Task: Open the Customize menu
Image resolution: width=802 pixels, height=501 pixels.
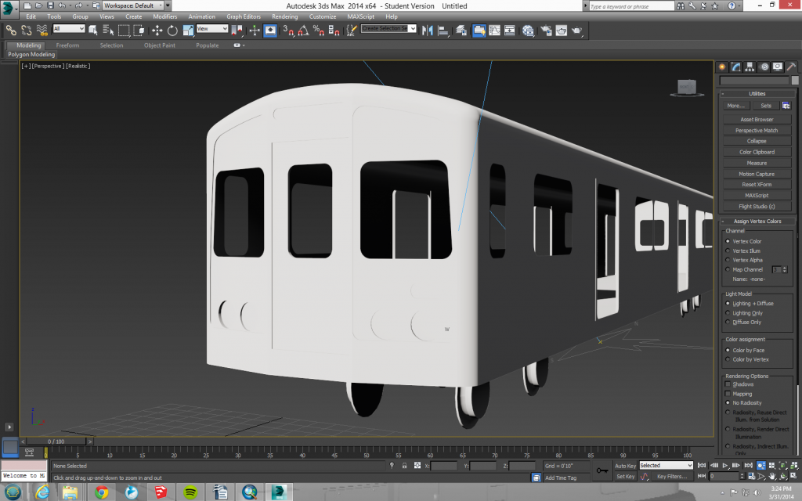Action: pyautogui.click(x=323, y=17)
